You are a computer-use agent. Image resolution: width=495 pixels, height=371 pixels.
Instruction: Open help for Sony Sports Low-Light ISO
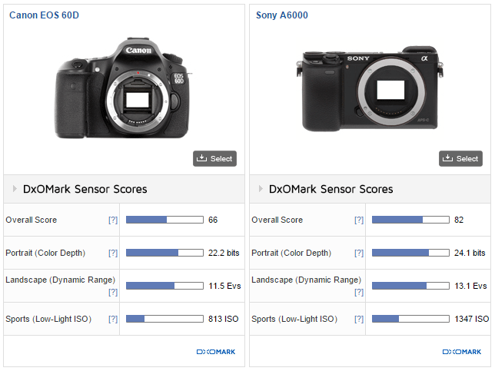(359, 319)
